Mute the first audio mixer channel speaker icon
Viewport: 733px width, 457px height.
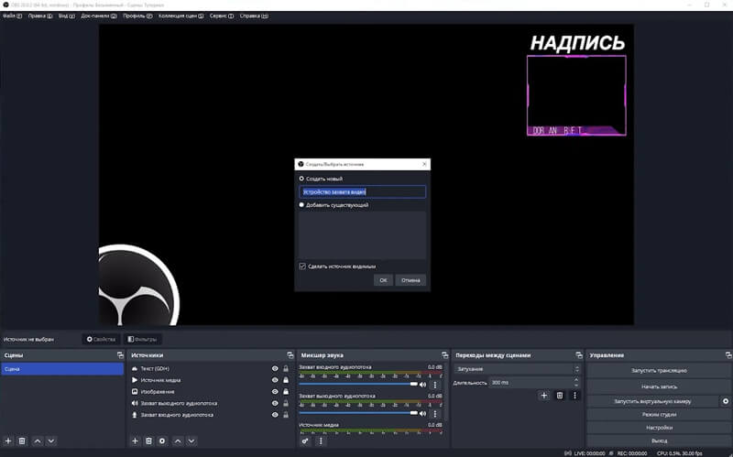tap(423, 385)
